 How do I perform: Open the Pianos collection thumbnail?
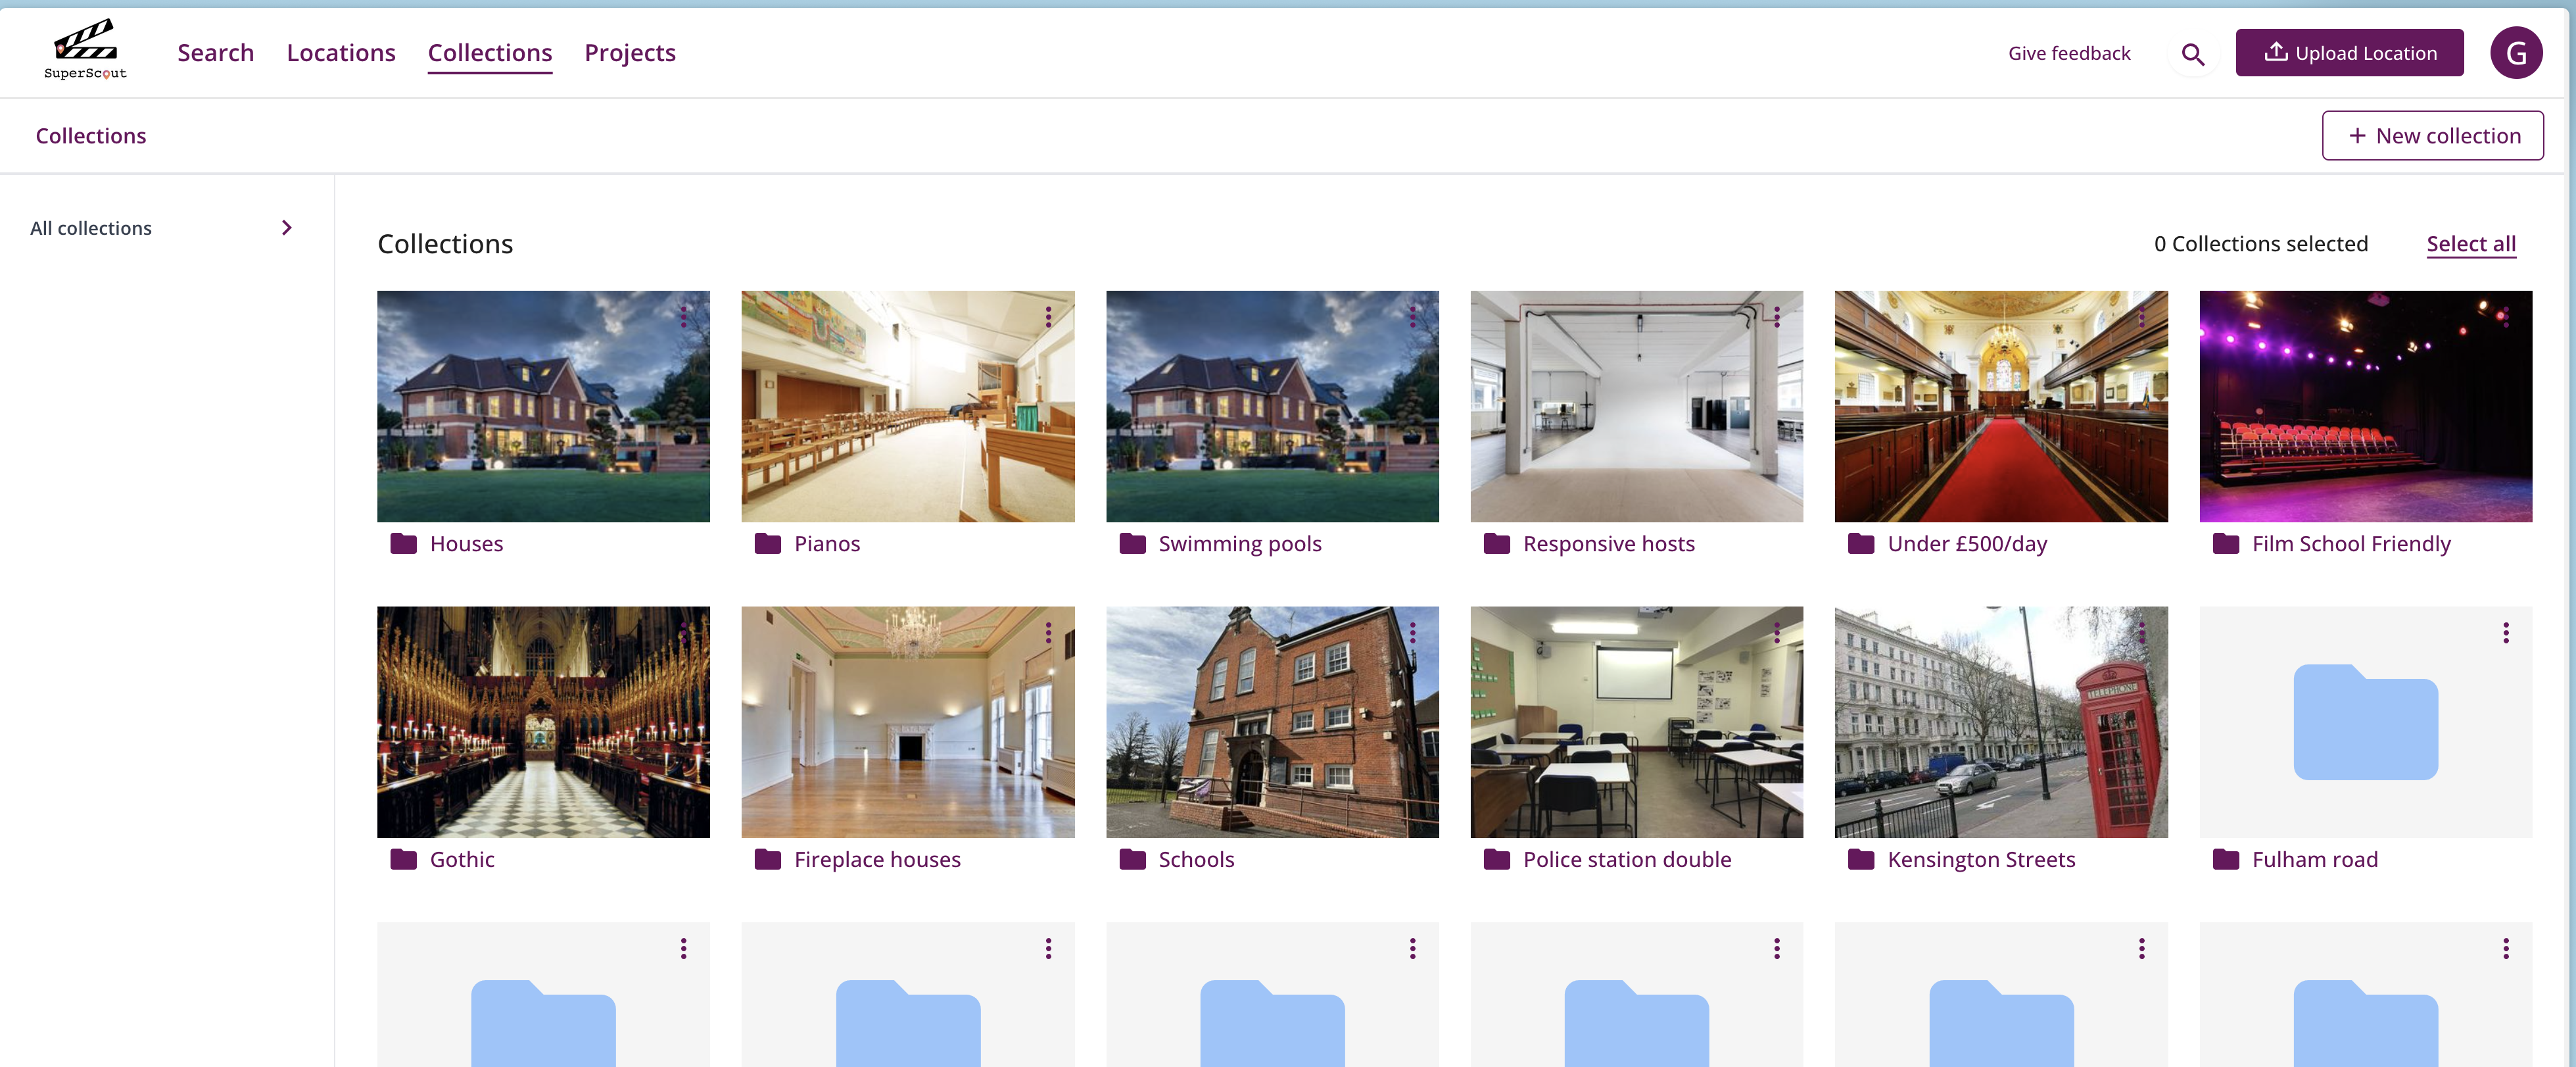907,407
